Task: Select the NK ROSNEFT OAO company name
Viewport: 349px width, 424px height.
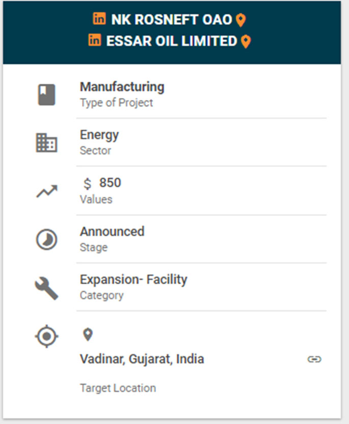Action: (x=172, y=19)
